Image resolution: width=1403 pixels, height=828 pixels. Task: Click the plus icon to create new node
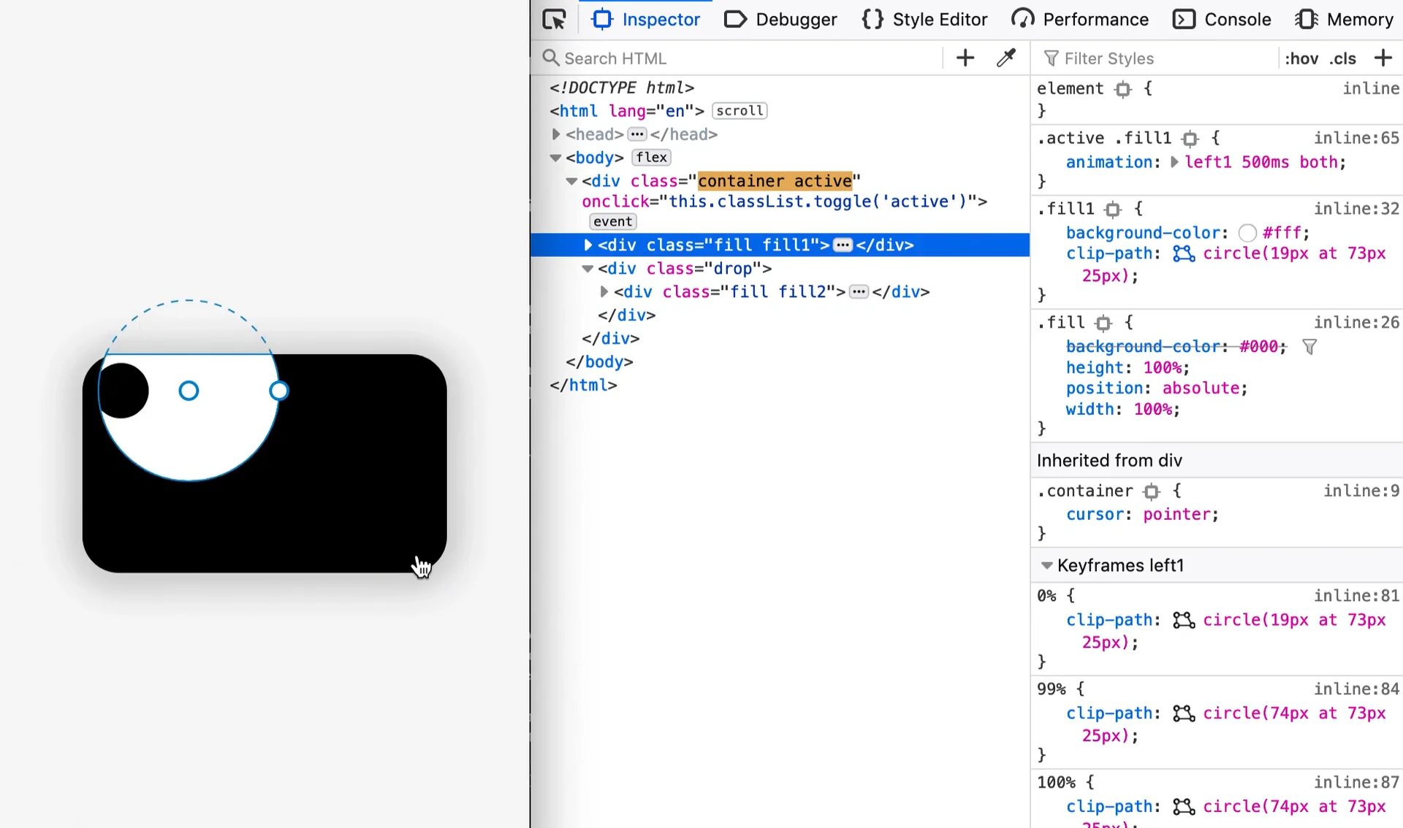coord(965,58)
